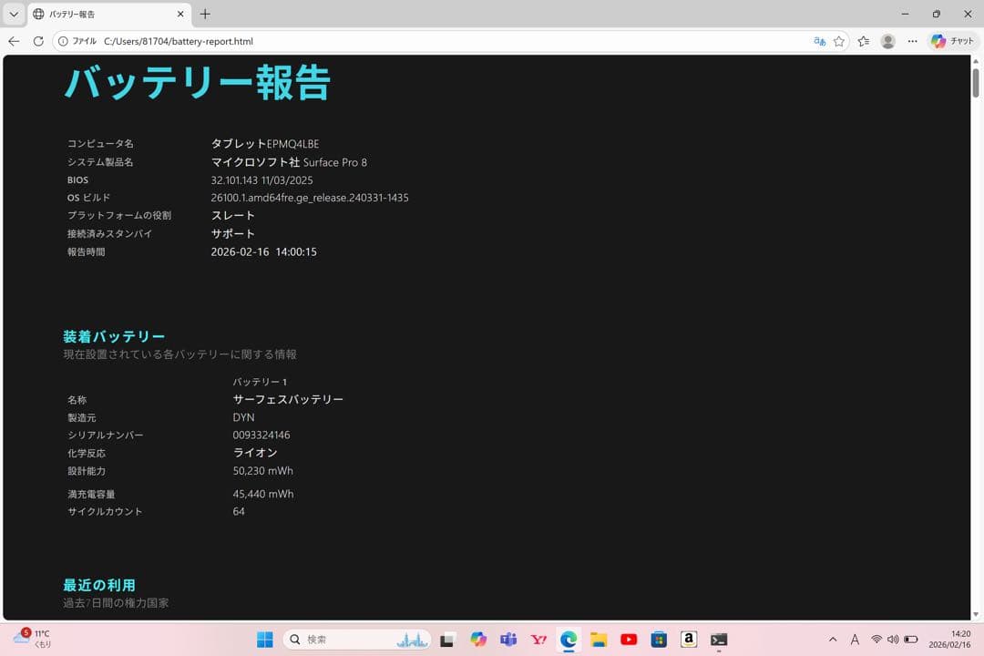Switch to Microsoft Edge taskbar icon
The height and width of the screenshot is (656, 984).
(569, 640)
